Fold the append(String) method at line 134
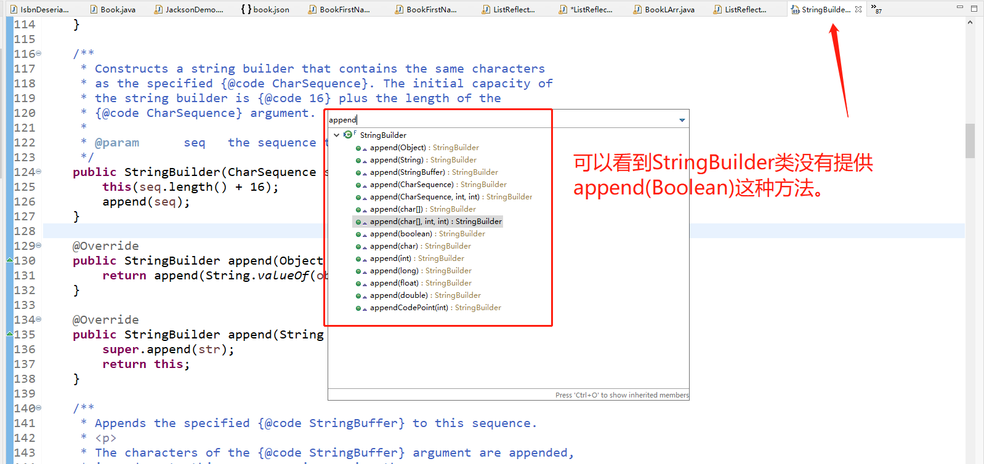The height and width of the screenshot is (464, 984). click(x=39, y=319)
